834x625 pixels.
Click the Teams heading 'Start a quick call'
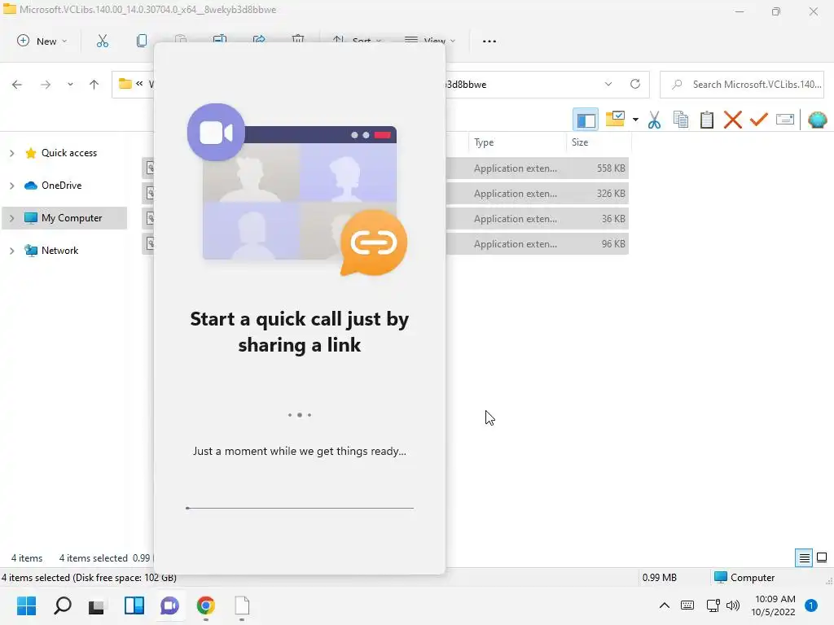[x=300, y=332]
